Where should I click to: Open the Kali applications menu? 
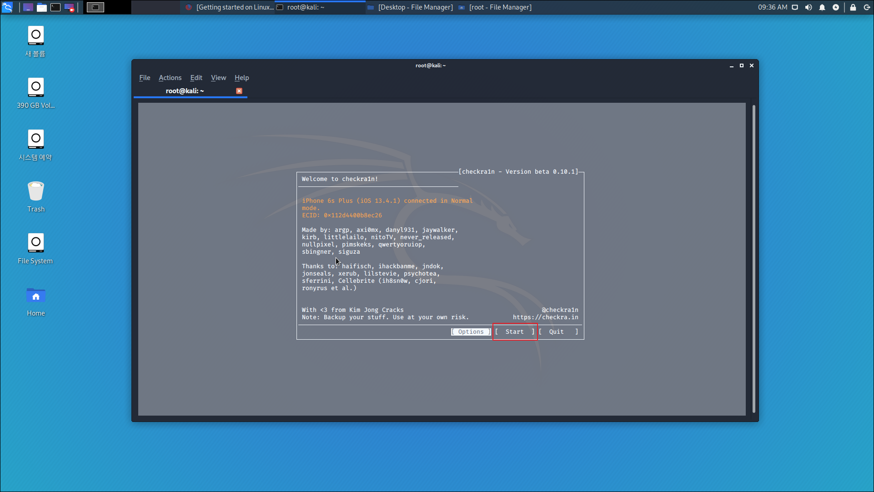(x=7, y=7)
